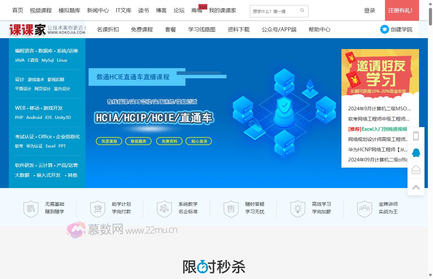Click the 注册有礼 button
The width and height of the screenshot is (433, 279).
[402, 11]
